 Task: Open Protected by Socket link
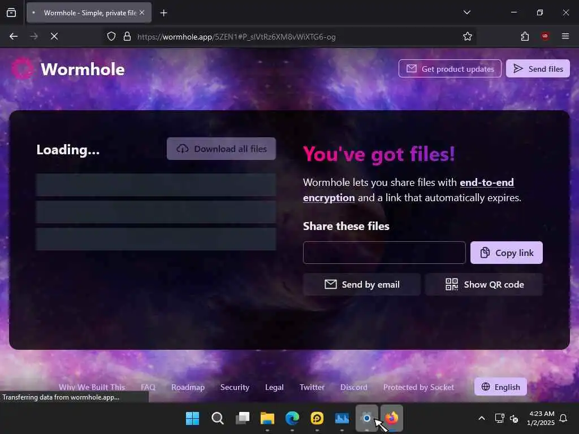pos(418,387)
